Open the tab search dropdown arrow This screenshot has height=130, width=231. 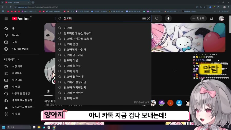point(2,2)
